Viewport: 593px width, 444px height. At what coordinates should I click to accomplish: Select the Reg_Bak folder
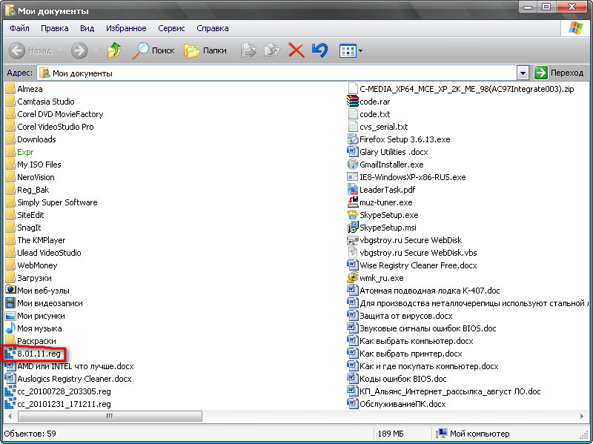pyautogui.click(x=27, y=190)
